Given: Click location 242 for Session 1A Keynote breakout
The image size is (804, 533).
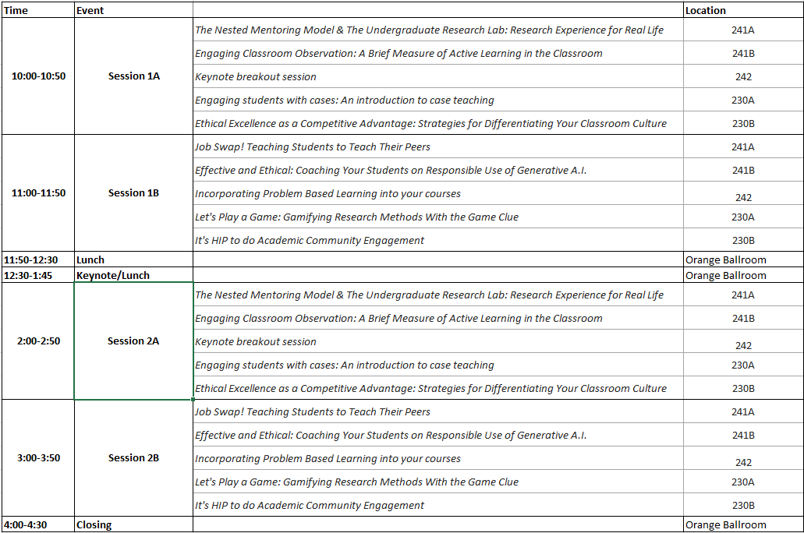Looking at the screenshot, I should click(743, 77).
